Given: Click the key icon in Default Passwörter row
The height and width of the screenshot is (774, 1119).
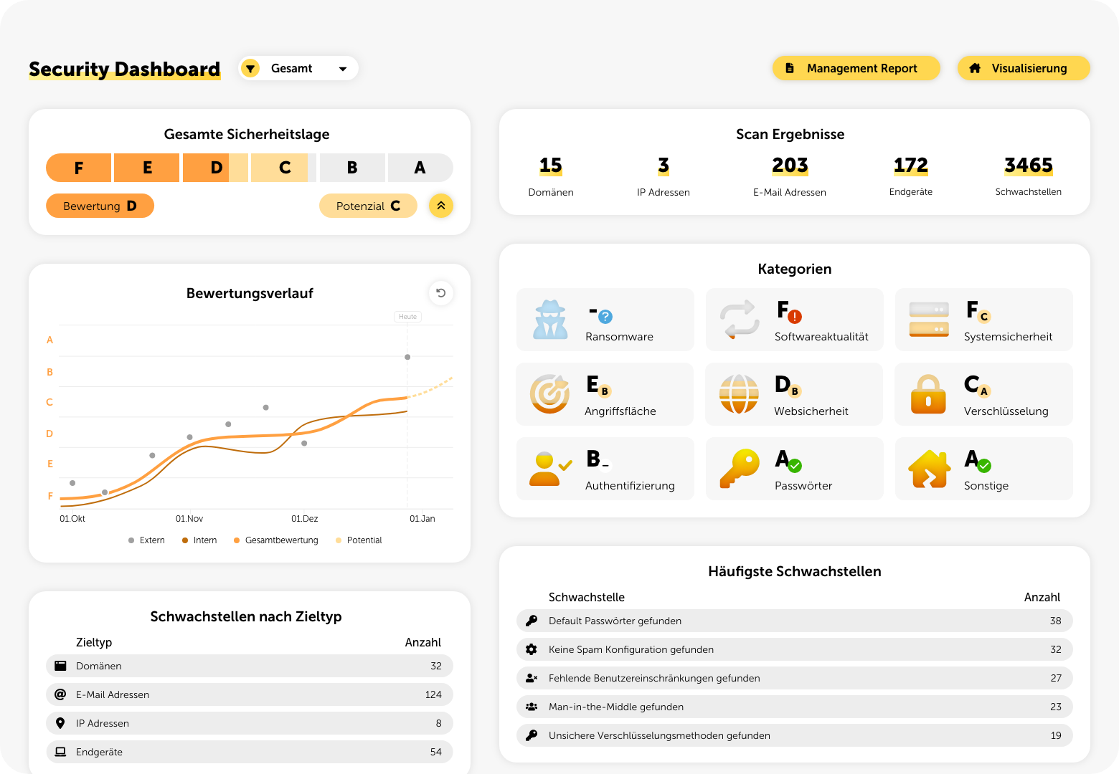Looking at the screenshot, I should point(532,621).
